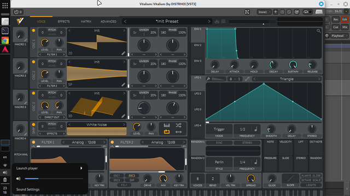Click the Mix button in Ardour window
350x196 pixels.
tap(345, 27)
